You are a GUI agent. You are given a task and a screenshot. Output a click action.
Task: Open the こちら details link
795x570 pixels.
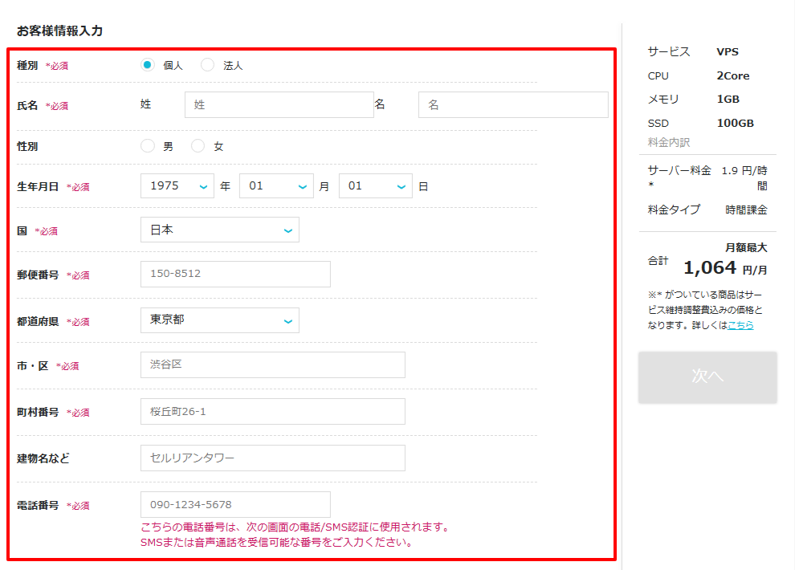740,325
